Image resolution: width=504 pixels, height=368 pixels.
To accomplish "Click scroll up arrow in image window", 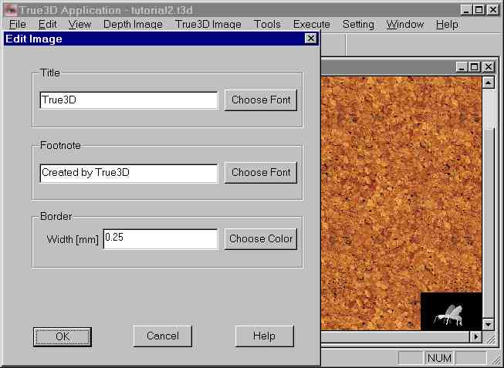I will click(x=488, y=83).
